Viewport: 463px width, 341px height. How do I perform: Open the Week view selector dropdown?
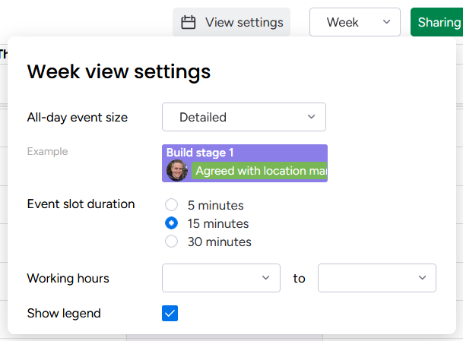(354, 23)
